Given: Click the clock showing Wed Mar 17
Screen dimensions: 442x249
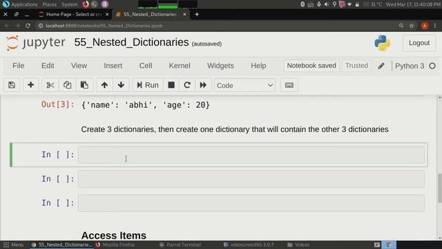Looking at the screenshot, I should point(413,4).
